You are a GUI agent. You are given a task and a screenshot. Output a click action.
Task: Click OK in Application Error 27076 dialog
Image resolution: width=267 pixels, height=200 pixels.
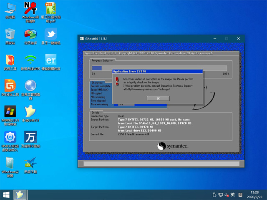pos(159,98)
